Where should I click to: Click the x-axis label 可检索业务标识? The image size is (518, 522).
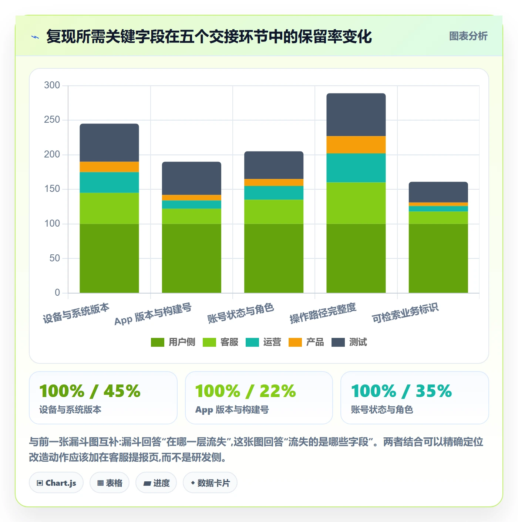405,313
